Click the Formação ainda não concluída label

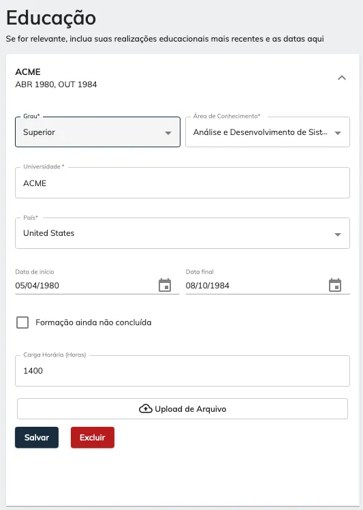click(93, 322)
